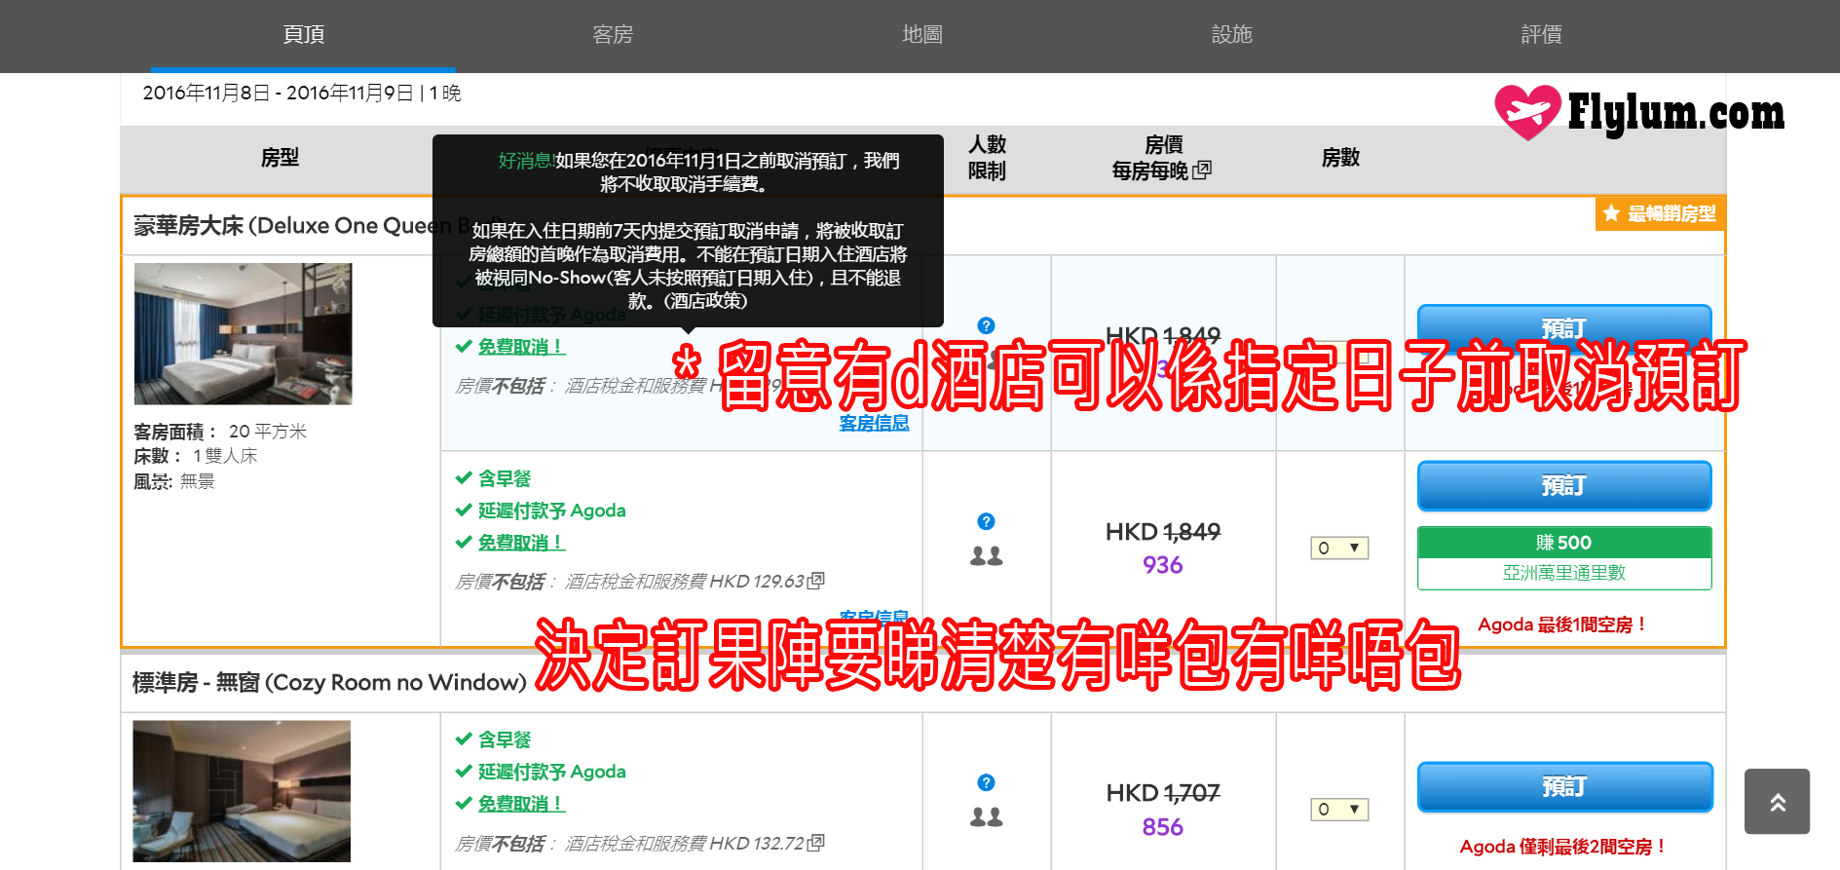The height and width of the screenshot is (870, 1840).
Task: Click the 房價 每房每晚 column header
Action: [1162, 158]
